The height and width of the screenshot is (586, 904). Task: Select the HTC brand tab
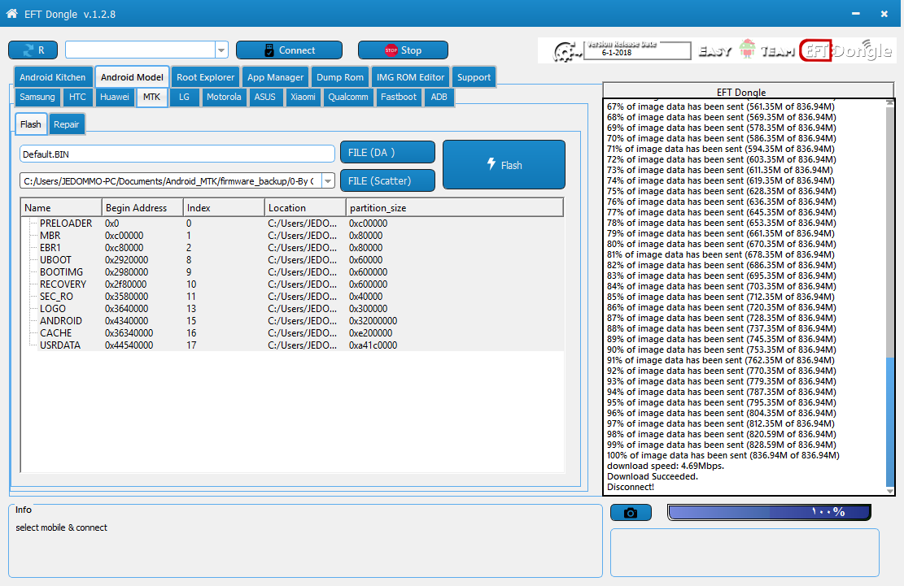pos(77,97)
